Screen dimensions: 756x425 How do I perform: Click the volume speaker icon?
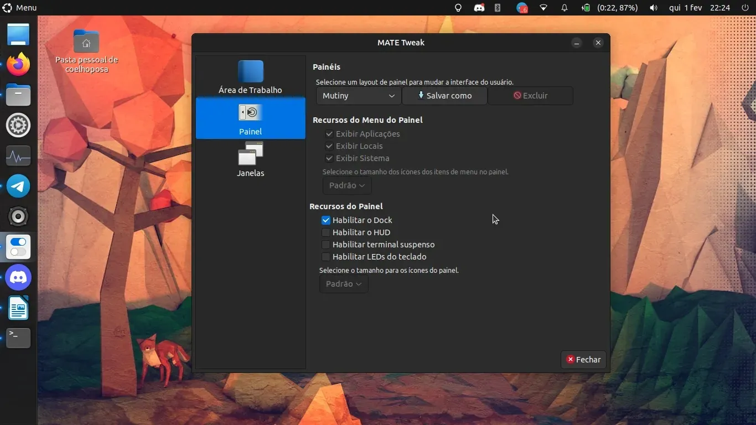pyautogui.click(x=654, y=8)
